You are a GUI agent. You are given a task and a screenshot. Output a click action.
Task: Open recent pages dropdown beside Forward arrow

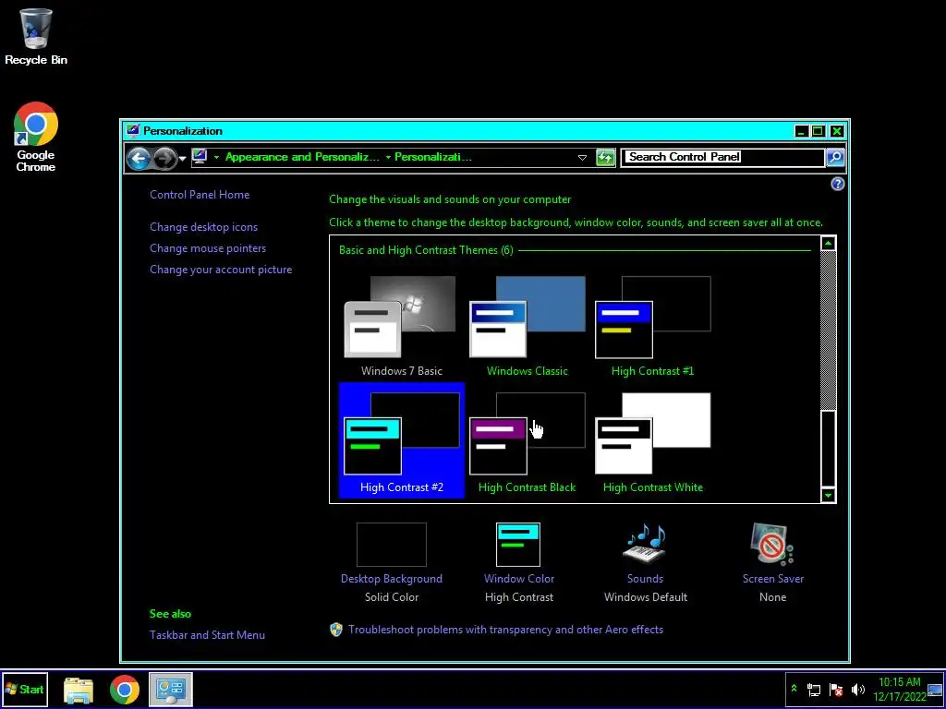click(x=182, y=159)
